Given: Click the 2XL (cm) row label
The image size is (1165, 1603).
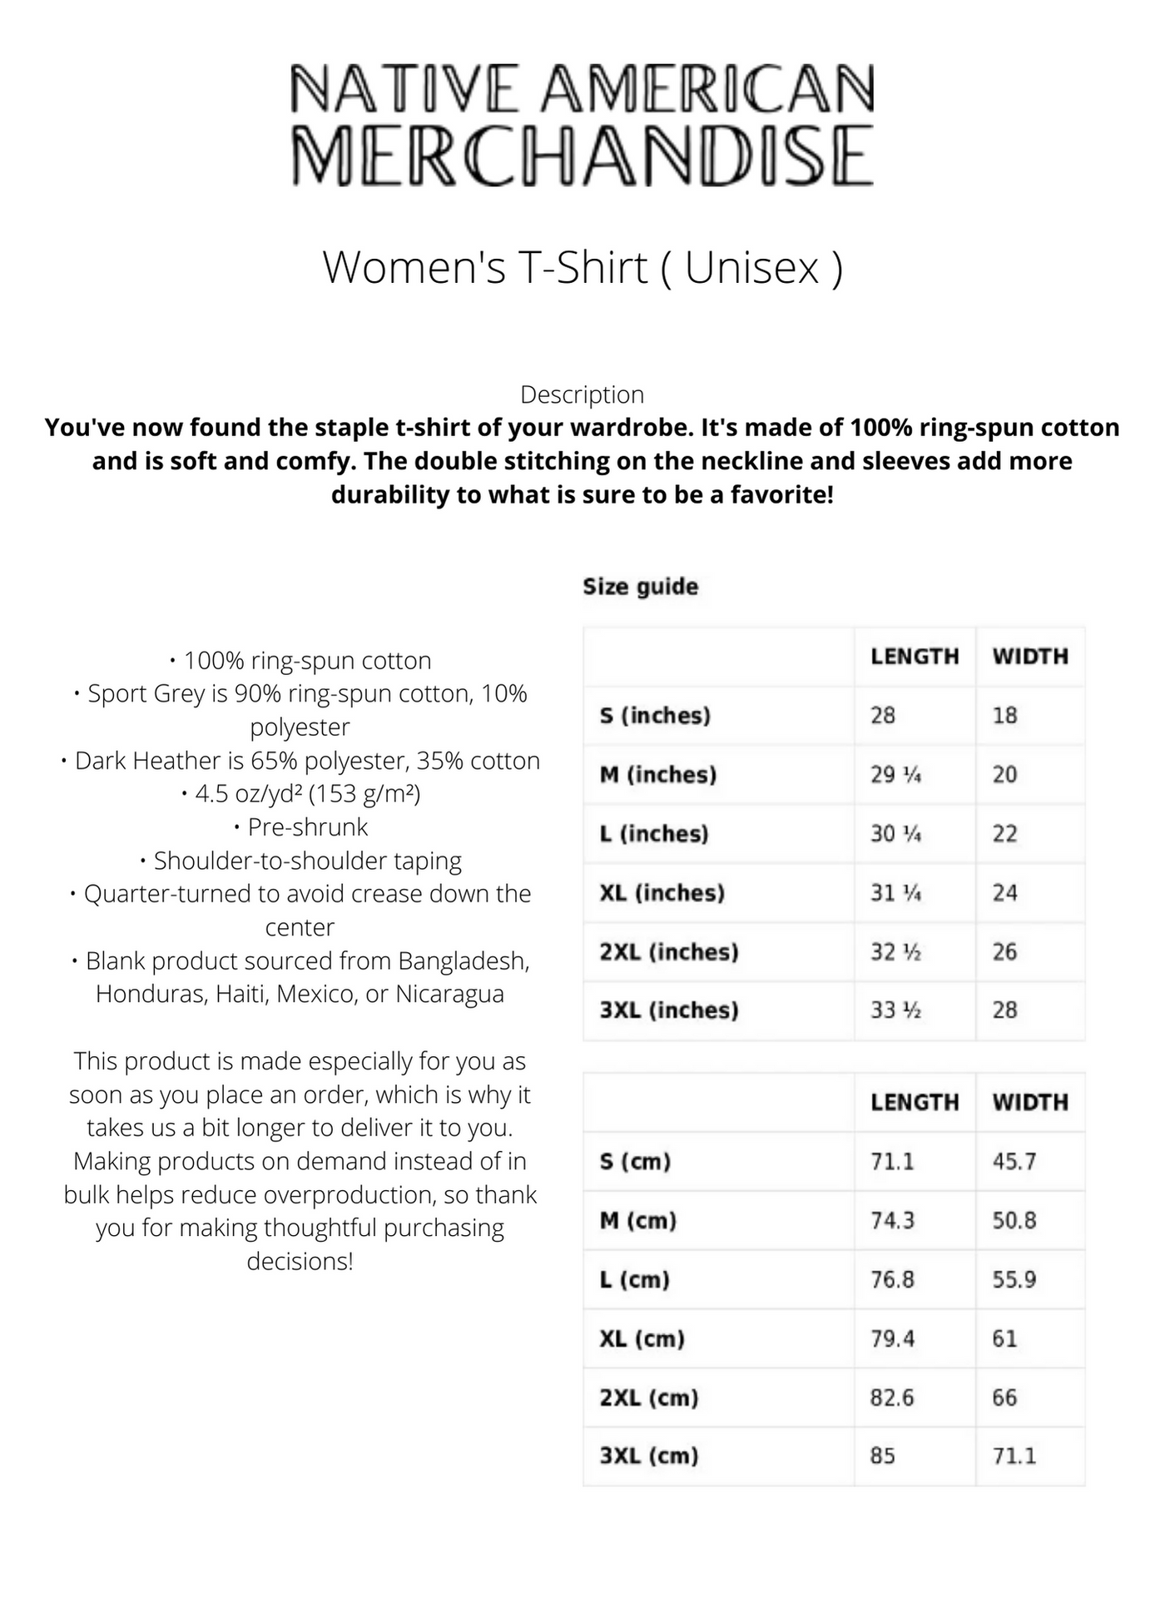Looking at the screenshot, I should [x=648, y=1398].
